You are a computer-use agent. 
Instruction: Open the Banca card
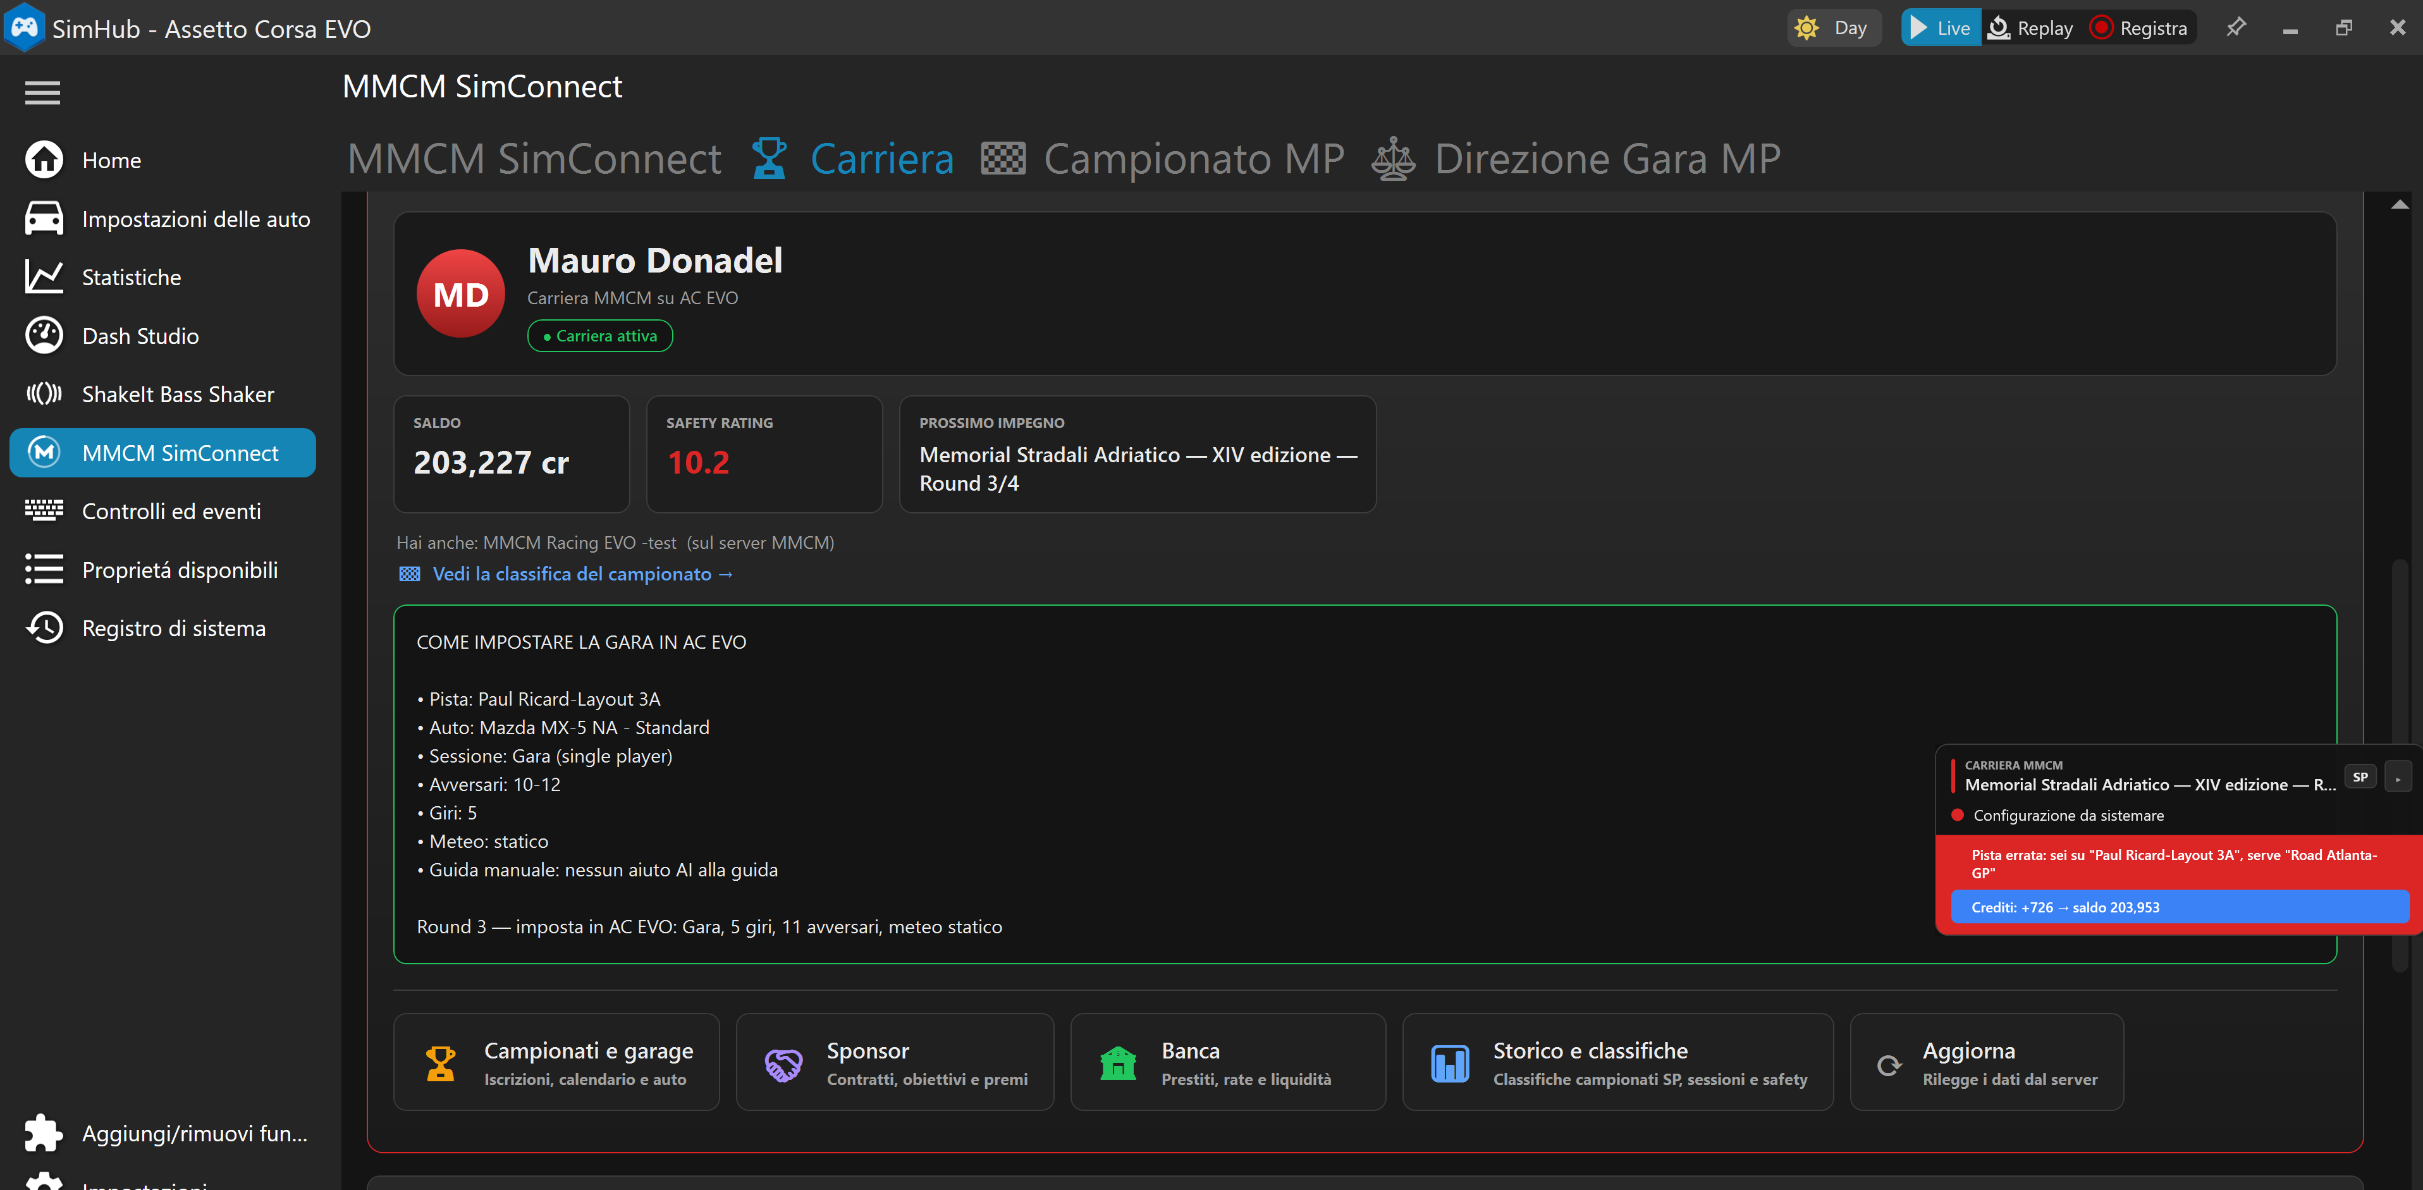pos(1227,1062)
